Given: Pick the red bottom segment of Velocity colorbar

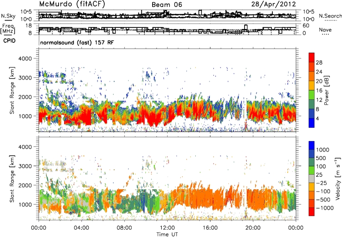Looking at the screenshot, I should click(312, 212).
